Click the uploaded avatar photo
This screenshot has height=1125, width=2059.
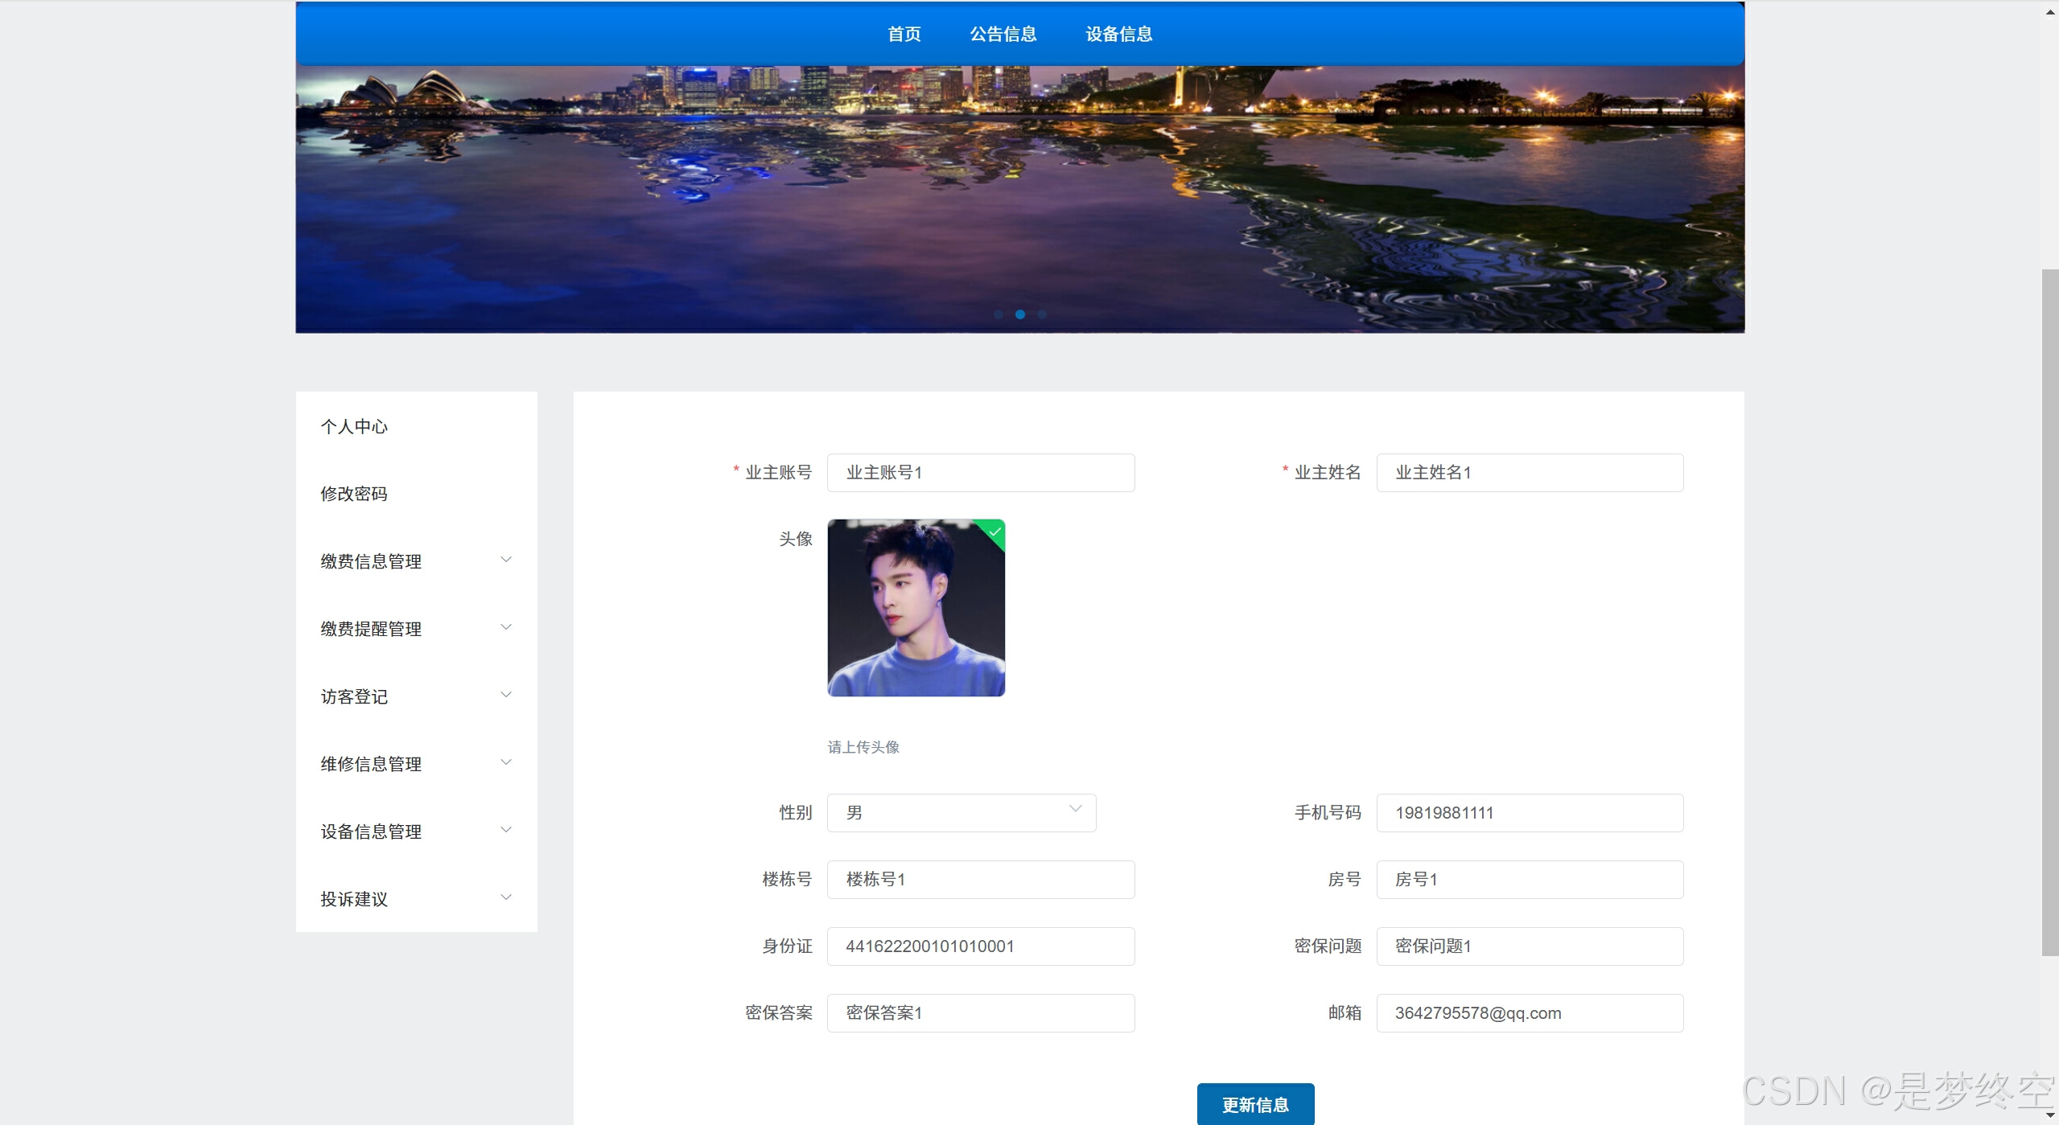[x=916, y=608]
